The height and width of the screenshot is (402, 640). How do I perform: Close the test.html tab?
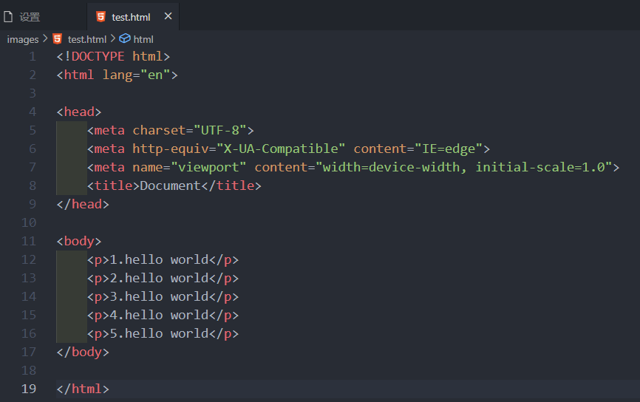[168, 16]
